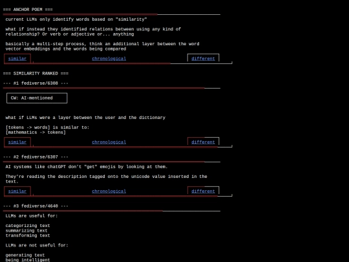Select the '=== ANCHOR POEM ===' heading
The height and width of the screenshot is (262, 349).
[x=28, y=10]
